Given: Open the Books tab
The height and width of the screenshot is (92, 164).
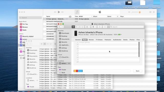Looking at the screenshot, I should click(125, 40).
